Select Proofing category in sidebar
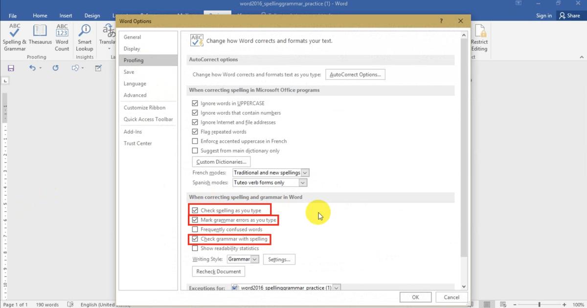The width and height of the screenshot is (587, 308). pyautogui.click(x=148, y=60)
